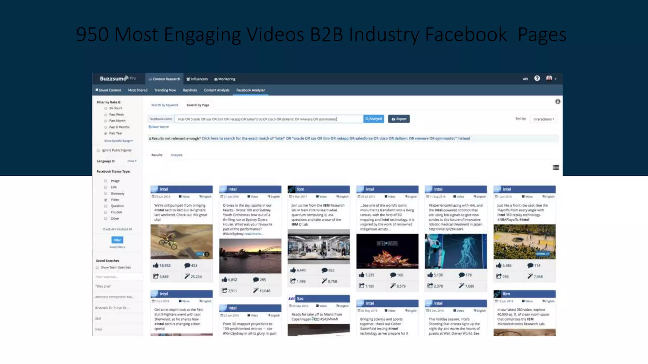Click shares icon showing 1,496
The image size is (648, 364).
(x=293, y=281)
